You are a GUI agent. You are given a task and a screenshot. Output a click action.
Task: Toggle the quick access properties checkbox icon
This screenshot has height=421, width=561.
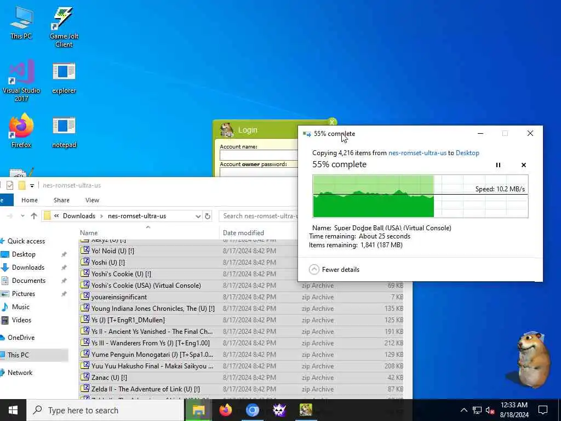[x=10, y=185]
